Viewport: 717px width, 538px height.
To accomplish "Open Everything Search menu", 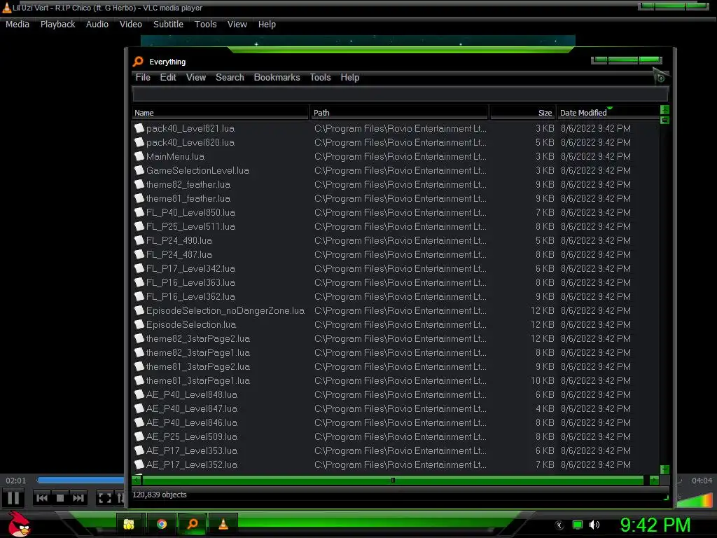I will point(230,77).
